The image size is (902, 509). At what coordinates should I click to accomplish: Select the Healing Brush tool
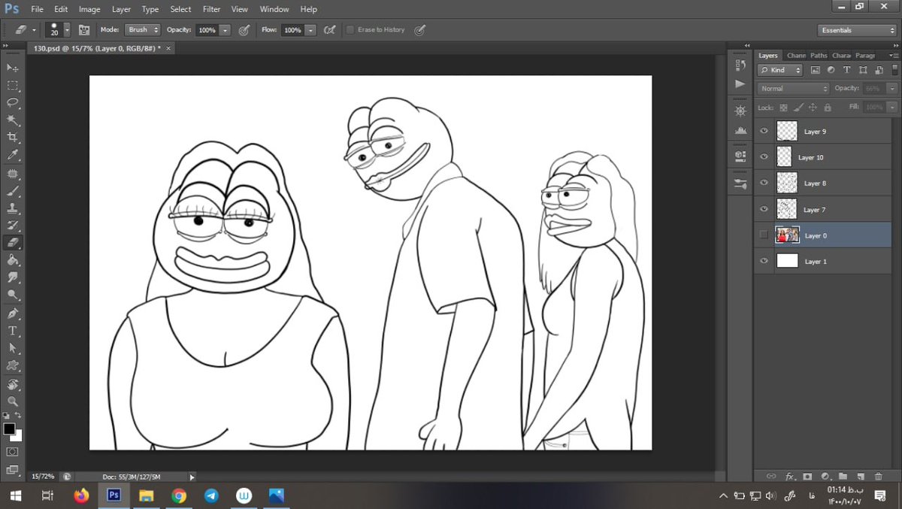tap(13, 173)
